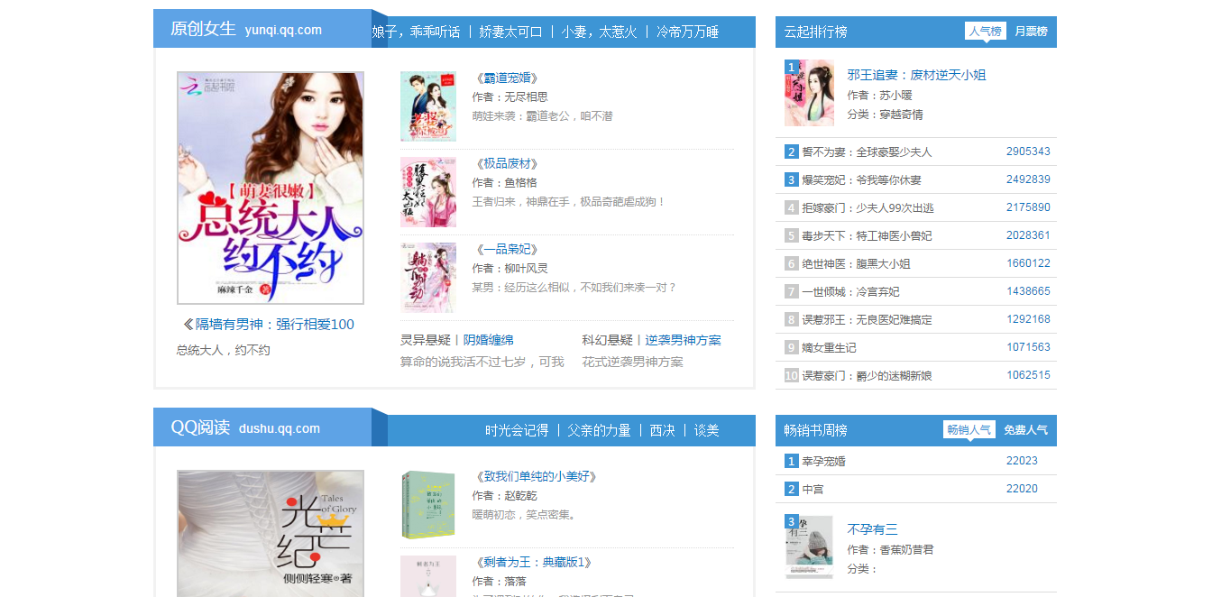Click the caption 总统大人，约不约

224,350
